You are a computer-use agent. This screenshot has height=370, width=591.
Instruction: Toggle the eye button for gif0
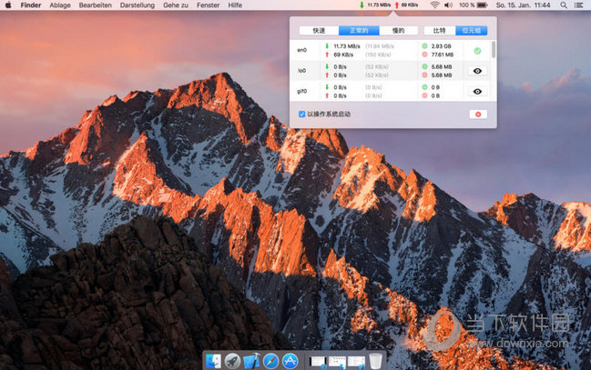pos(477,91)
